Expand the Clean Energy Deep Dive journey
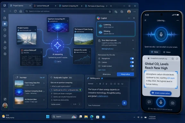Image resolution: width=185 pixels, height=123 pixels. click(x=44, y=83)
